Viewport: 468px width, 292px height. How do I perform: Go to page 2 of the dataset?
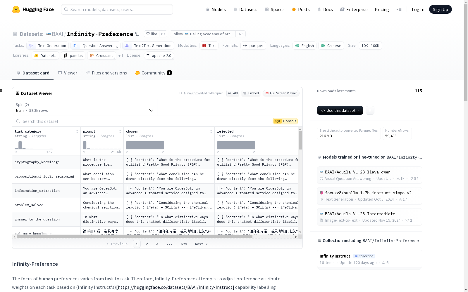(147, 244)
